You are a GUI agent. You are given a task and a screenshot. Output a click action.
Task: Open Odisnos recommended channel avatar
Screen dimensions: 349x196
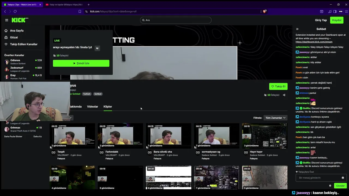coord(7,62)
